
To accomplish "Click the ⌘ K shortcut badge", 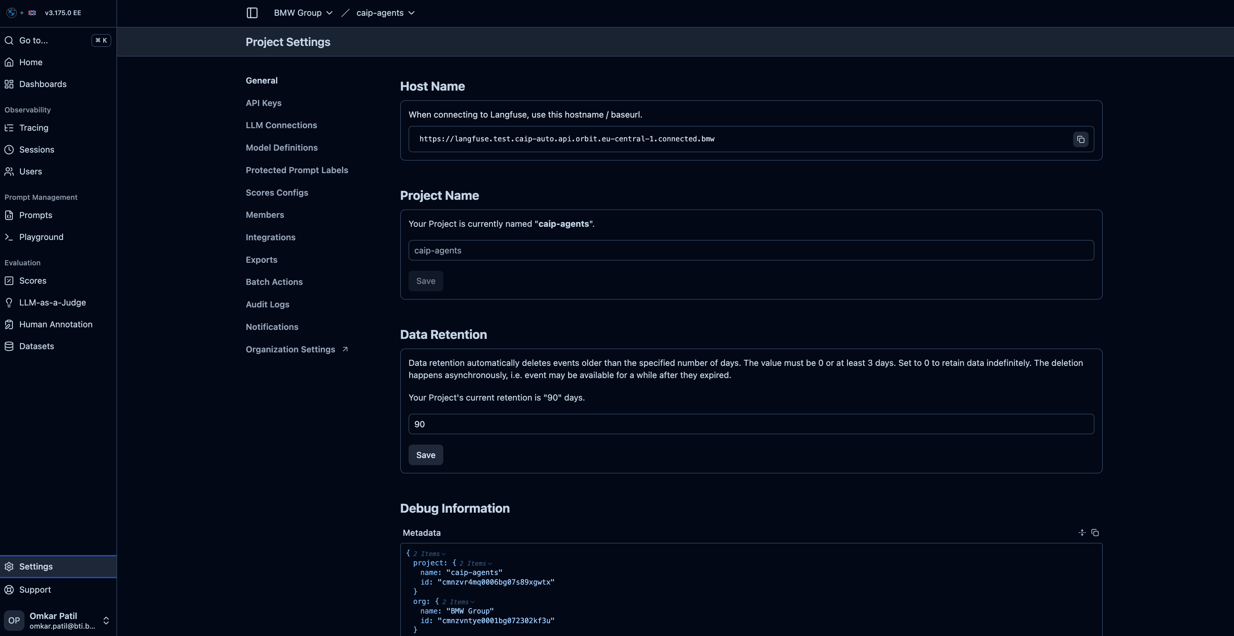I will [x=101, y=40].
